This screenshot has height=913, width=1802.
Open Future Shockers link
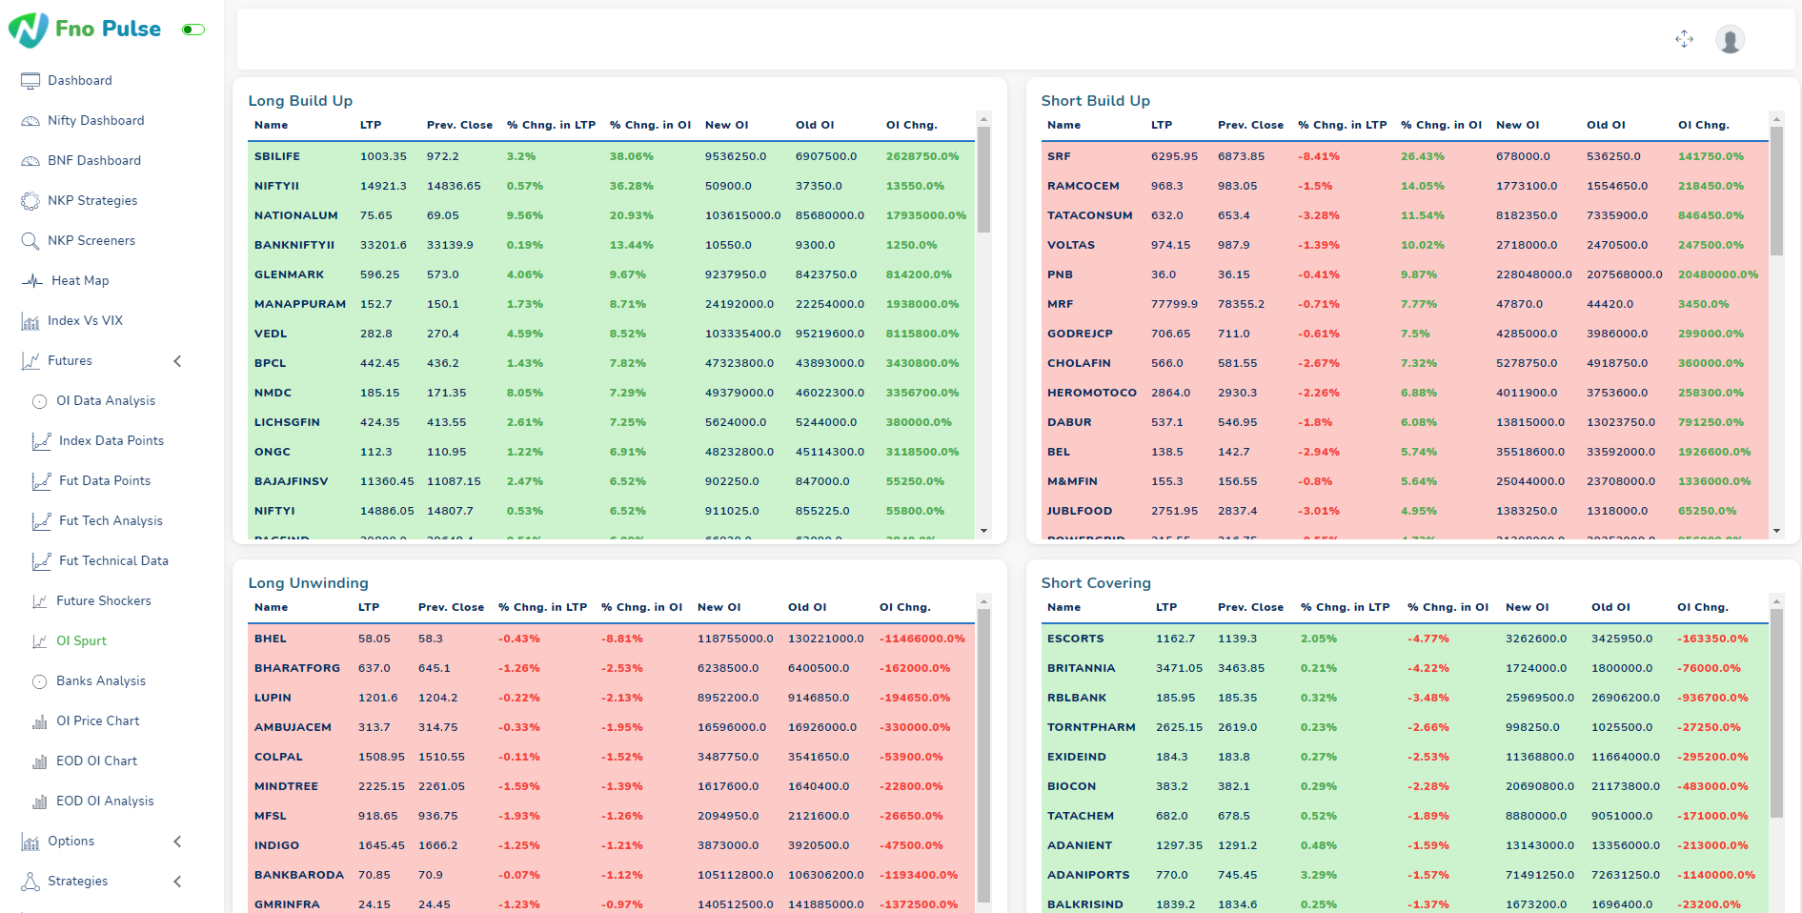(x=104, y=601)
